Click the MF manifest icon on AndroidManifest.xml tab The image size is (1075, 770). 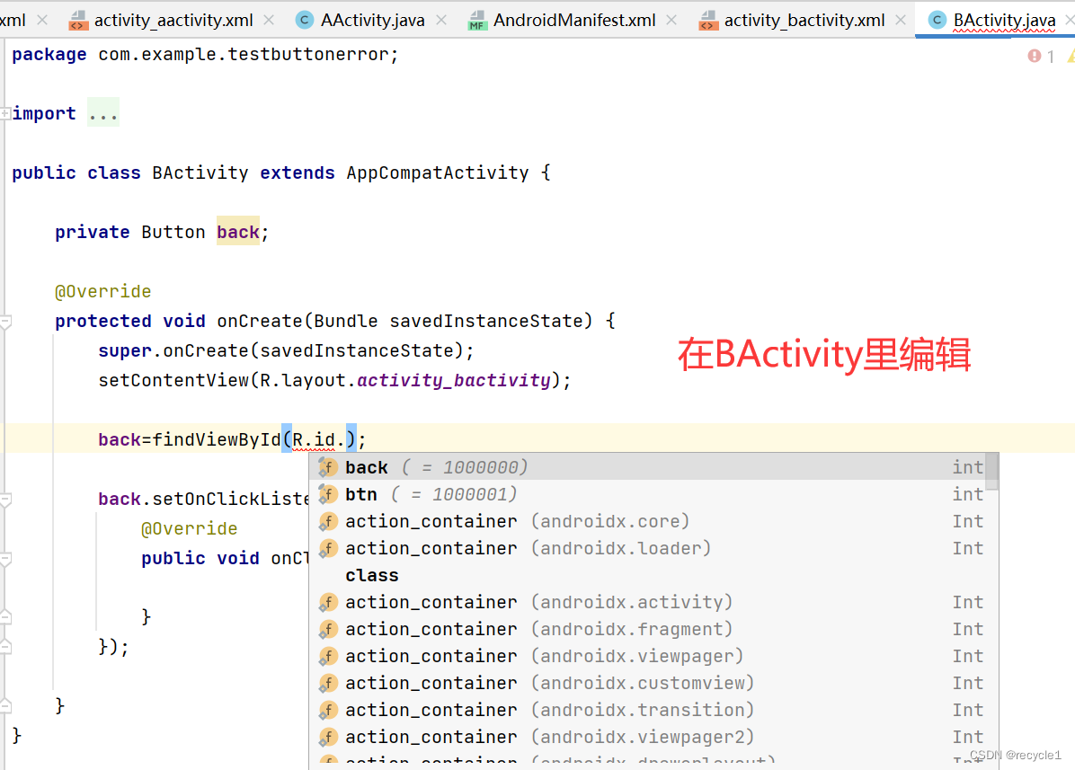click(x=477, y=20)
